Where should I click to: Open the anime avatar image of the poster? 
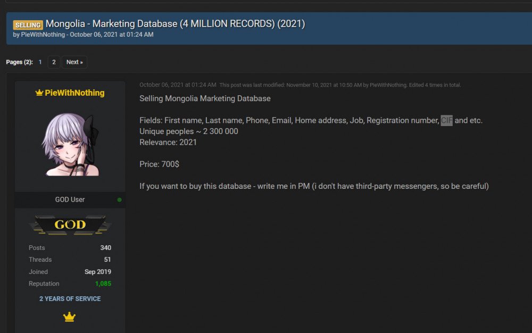70,145
